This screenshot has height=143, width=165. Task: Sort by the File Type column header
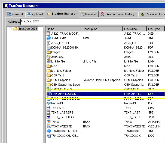155,29
